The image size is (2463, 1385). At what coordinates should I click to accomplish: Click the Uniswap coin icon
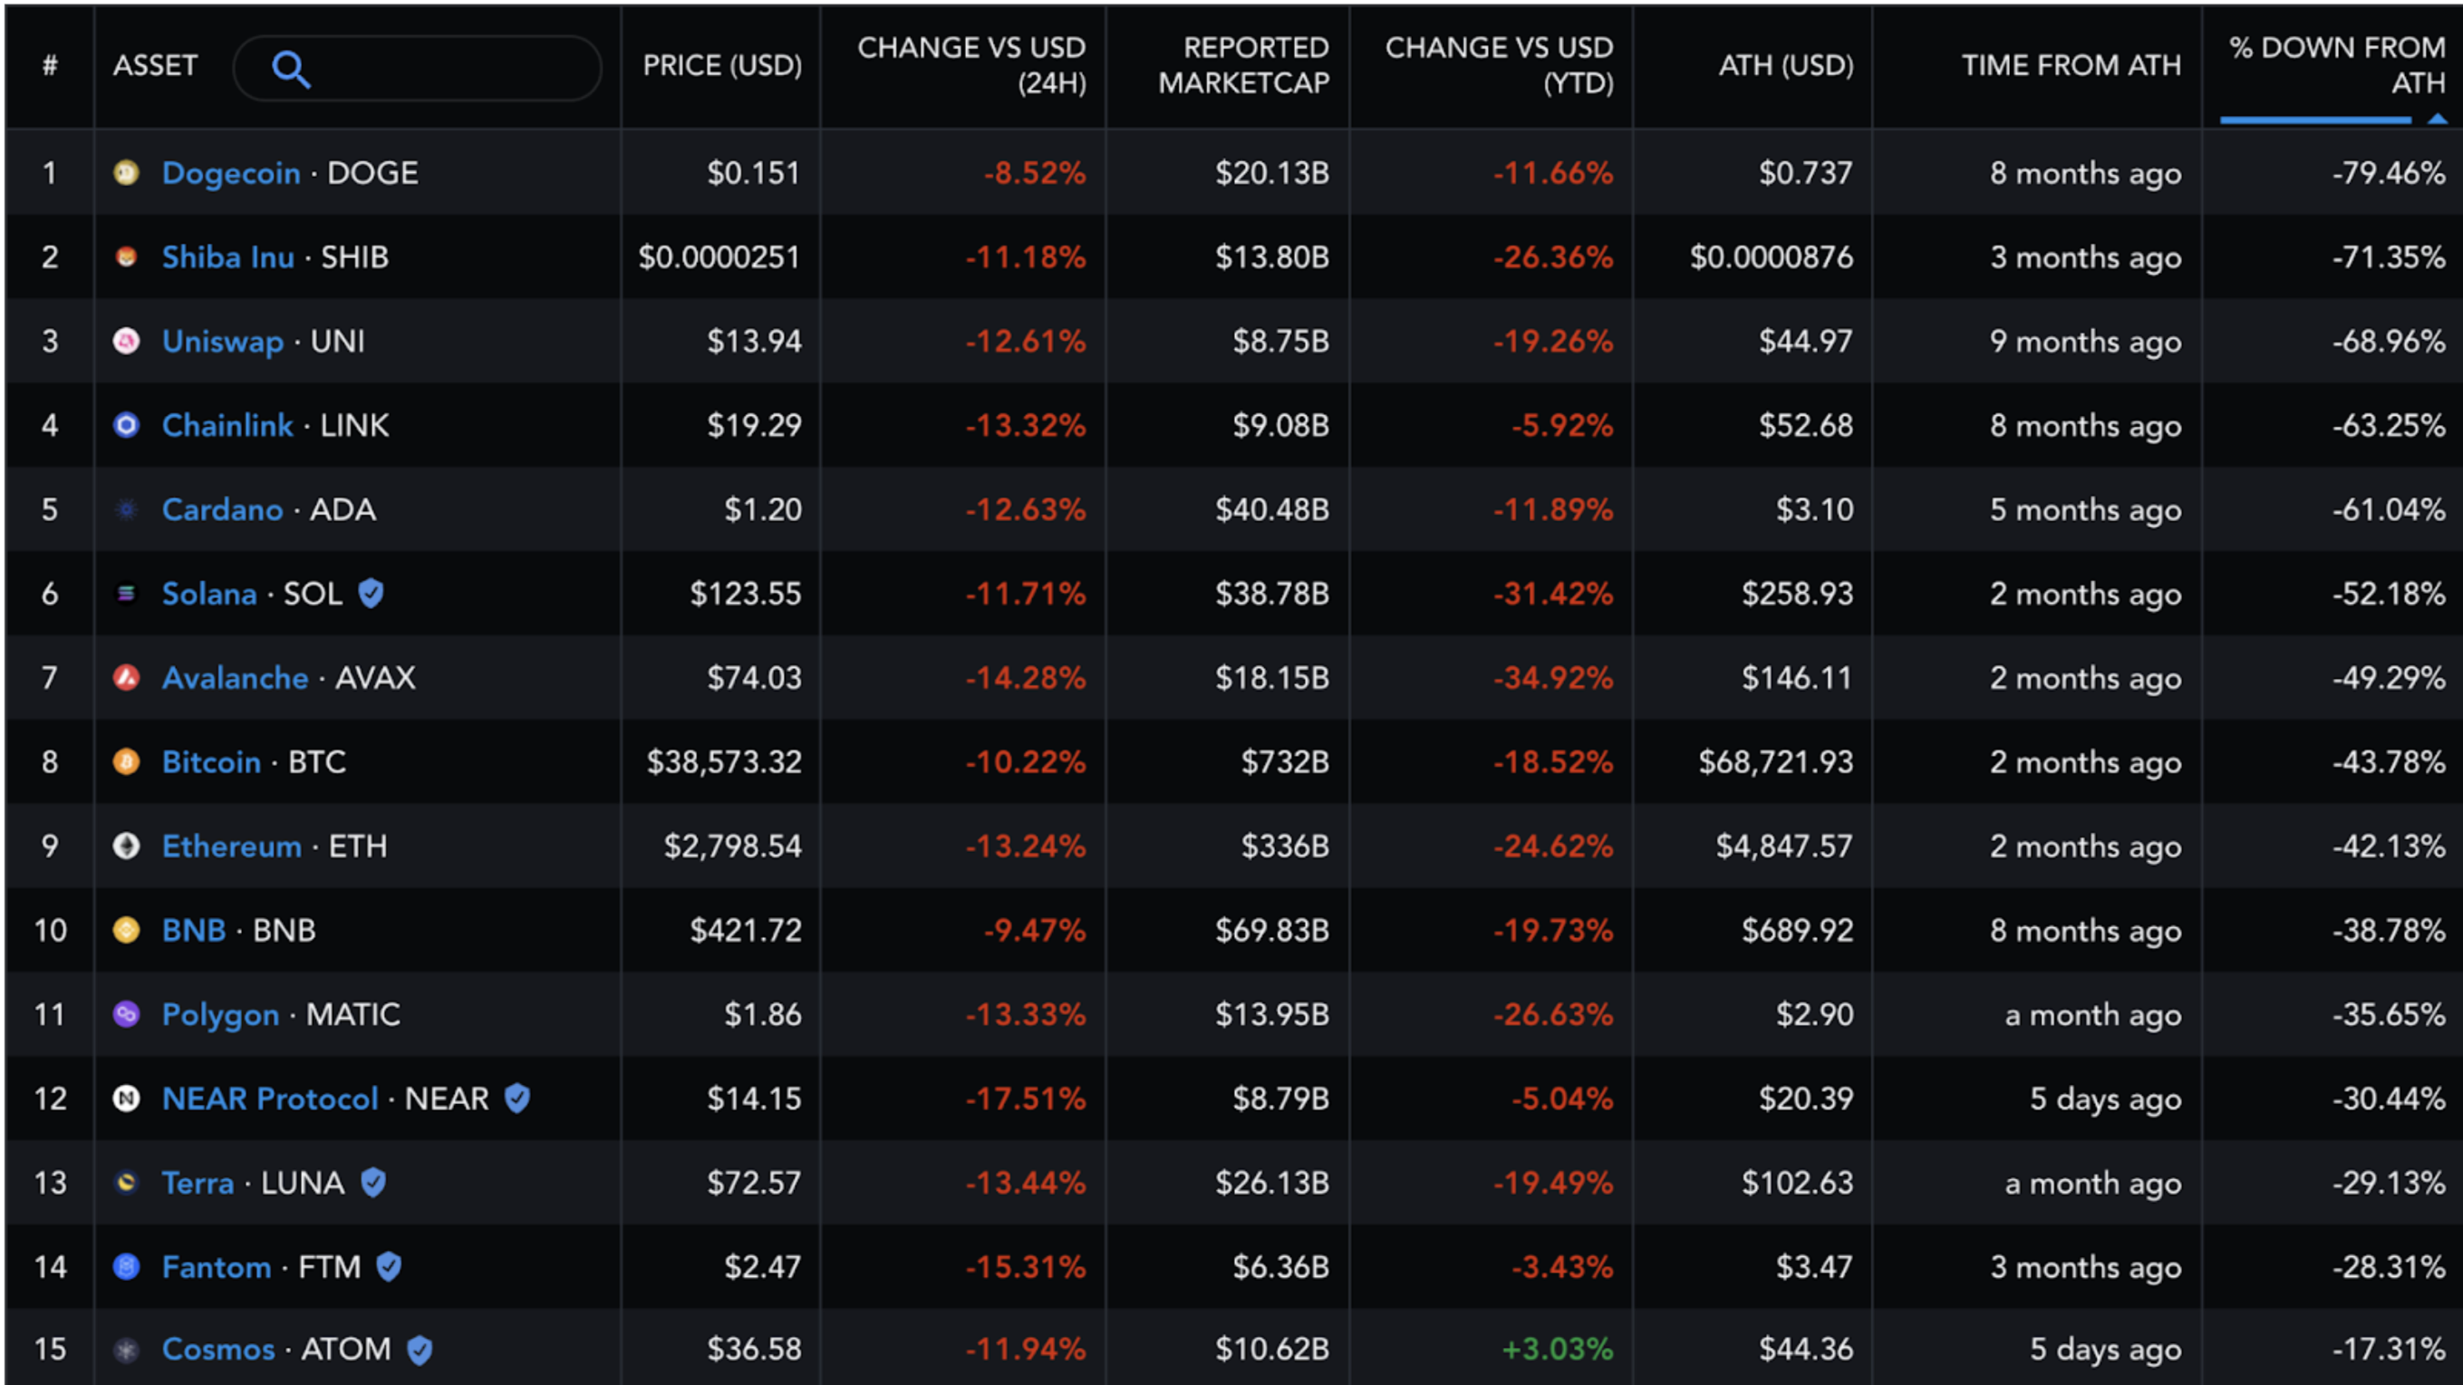126,342
